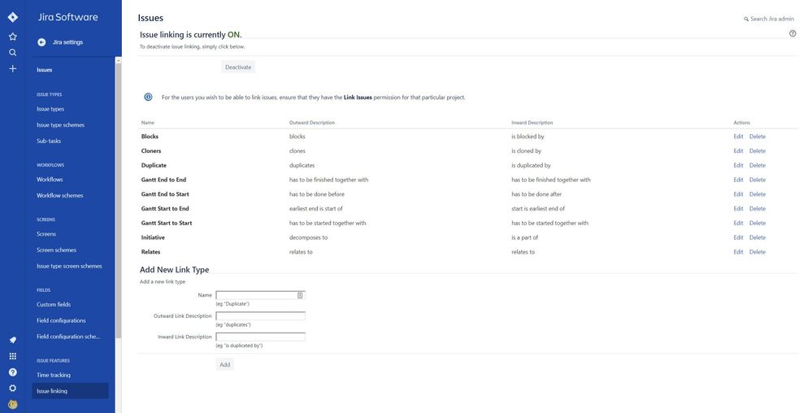The image size is (812, 413).
Task: Open starred items star icon
Action: (x=12, y=37)
